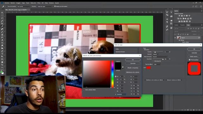
Task: Open the Tipo de relleno dropdown
Action: pos(157,64)
